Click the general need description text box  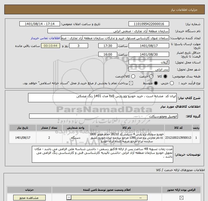click(102, 98)
